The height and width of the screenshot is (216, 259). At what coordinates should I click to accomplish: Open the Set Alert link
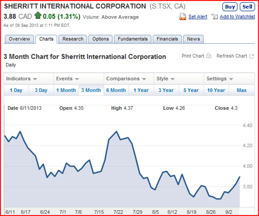pyautogui.click(x=198, y=17)
